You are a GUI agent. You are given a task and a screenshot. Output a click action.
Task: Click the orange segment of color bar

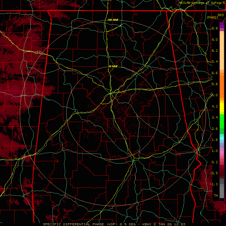tap(222, 87)
